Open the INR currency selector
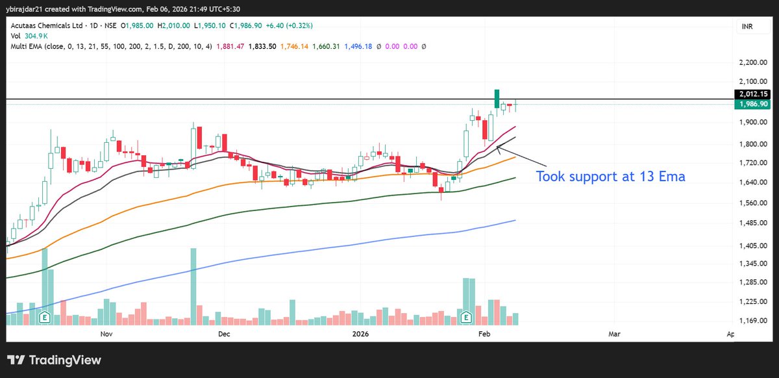This screenshot has width=779, height=378. pyautogui.click(x=748, y=26)
